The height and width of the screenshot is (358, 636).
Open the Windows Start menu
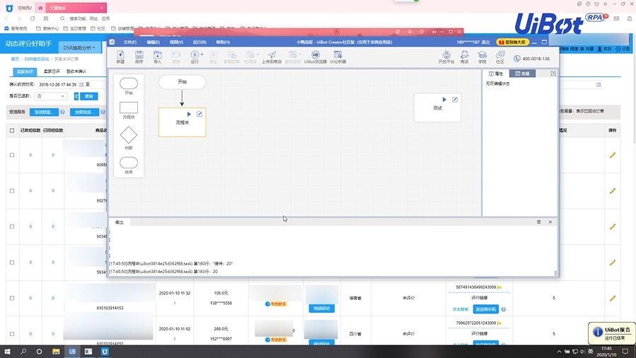coord(7,352)
